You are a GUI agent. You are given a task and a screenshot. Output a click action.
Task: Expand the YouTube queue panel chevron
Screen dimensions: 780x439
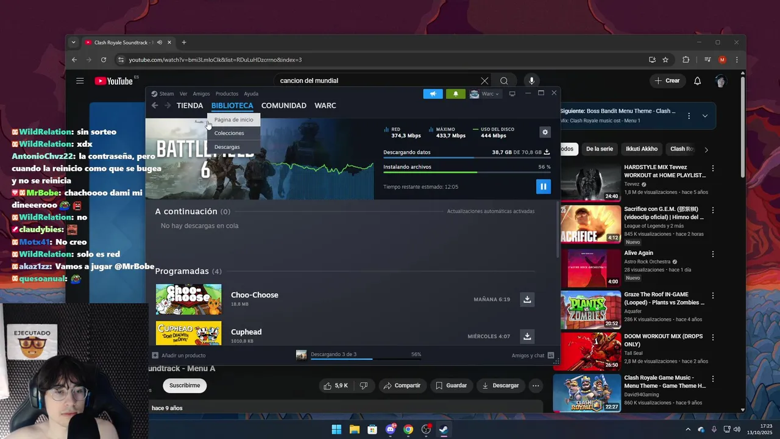coord(705,116)
